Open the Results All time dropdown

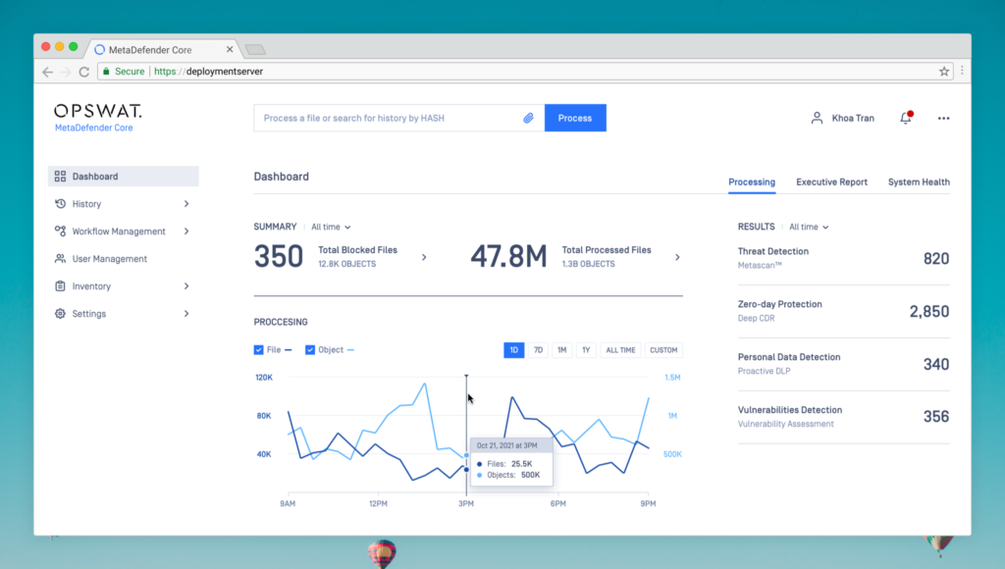809,227
